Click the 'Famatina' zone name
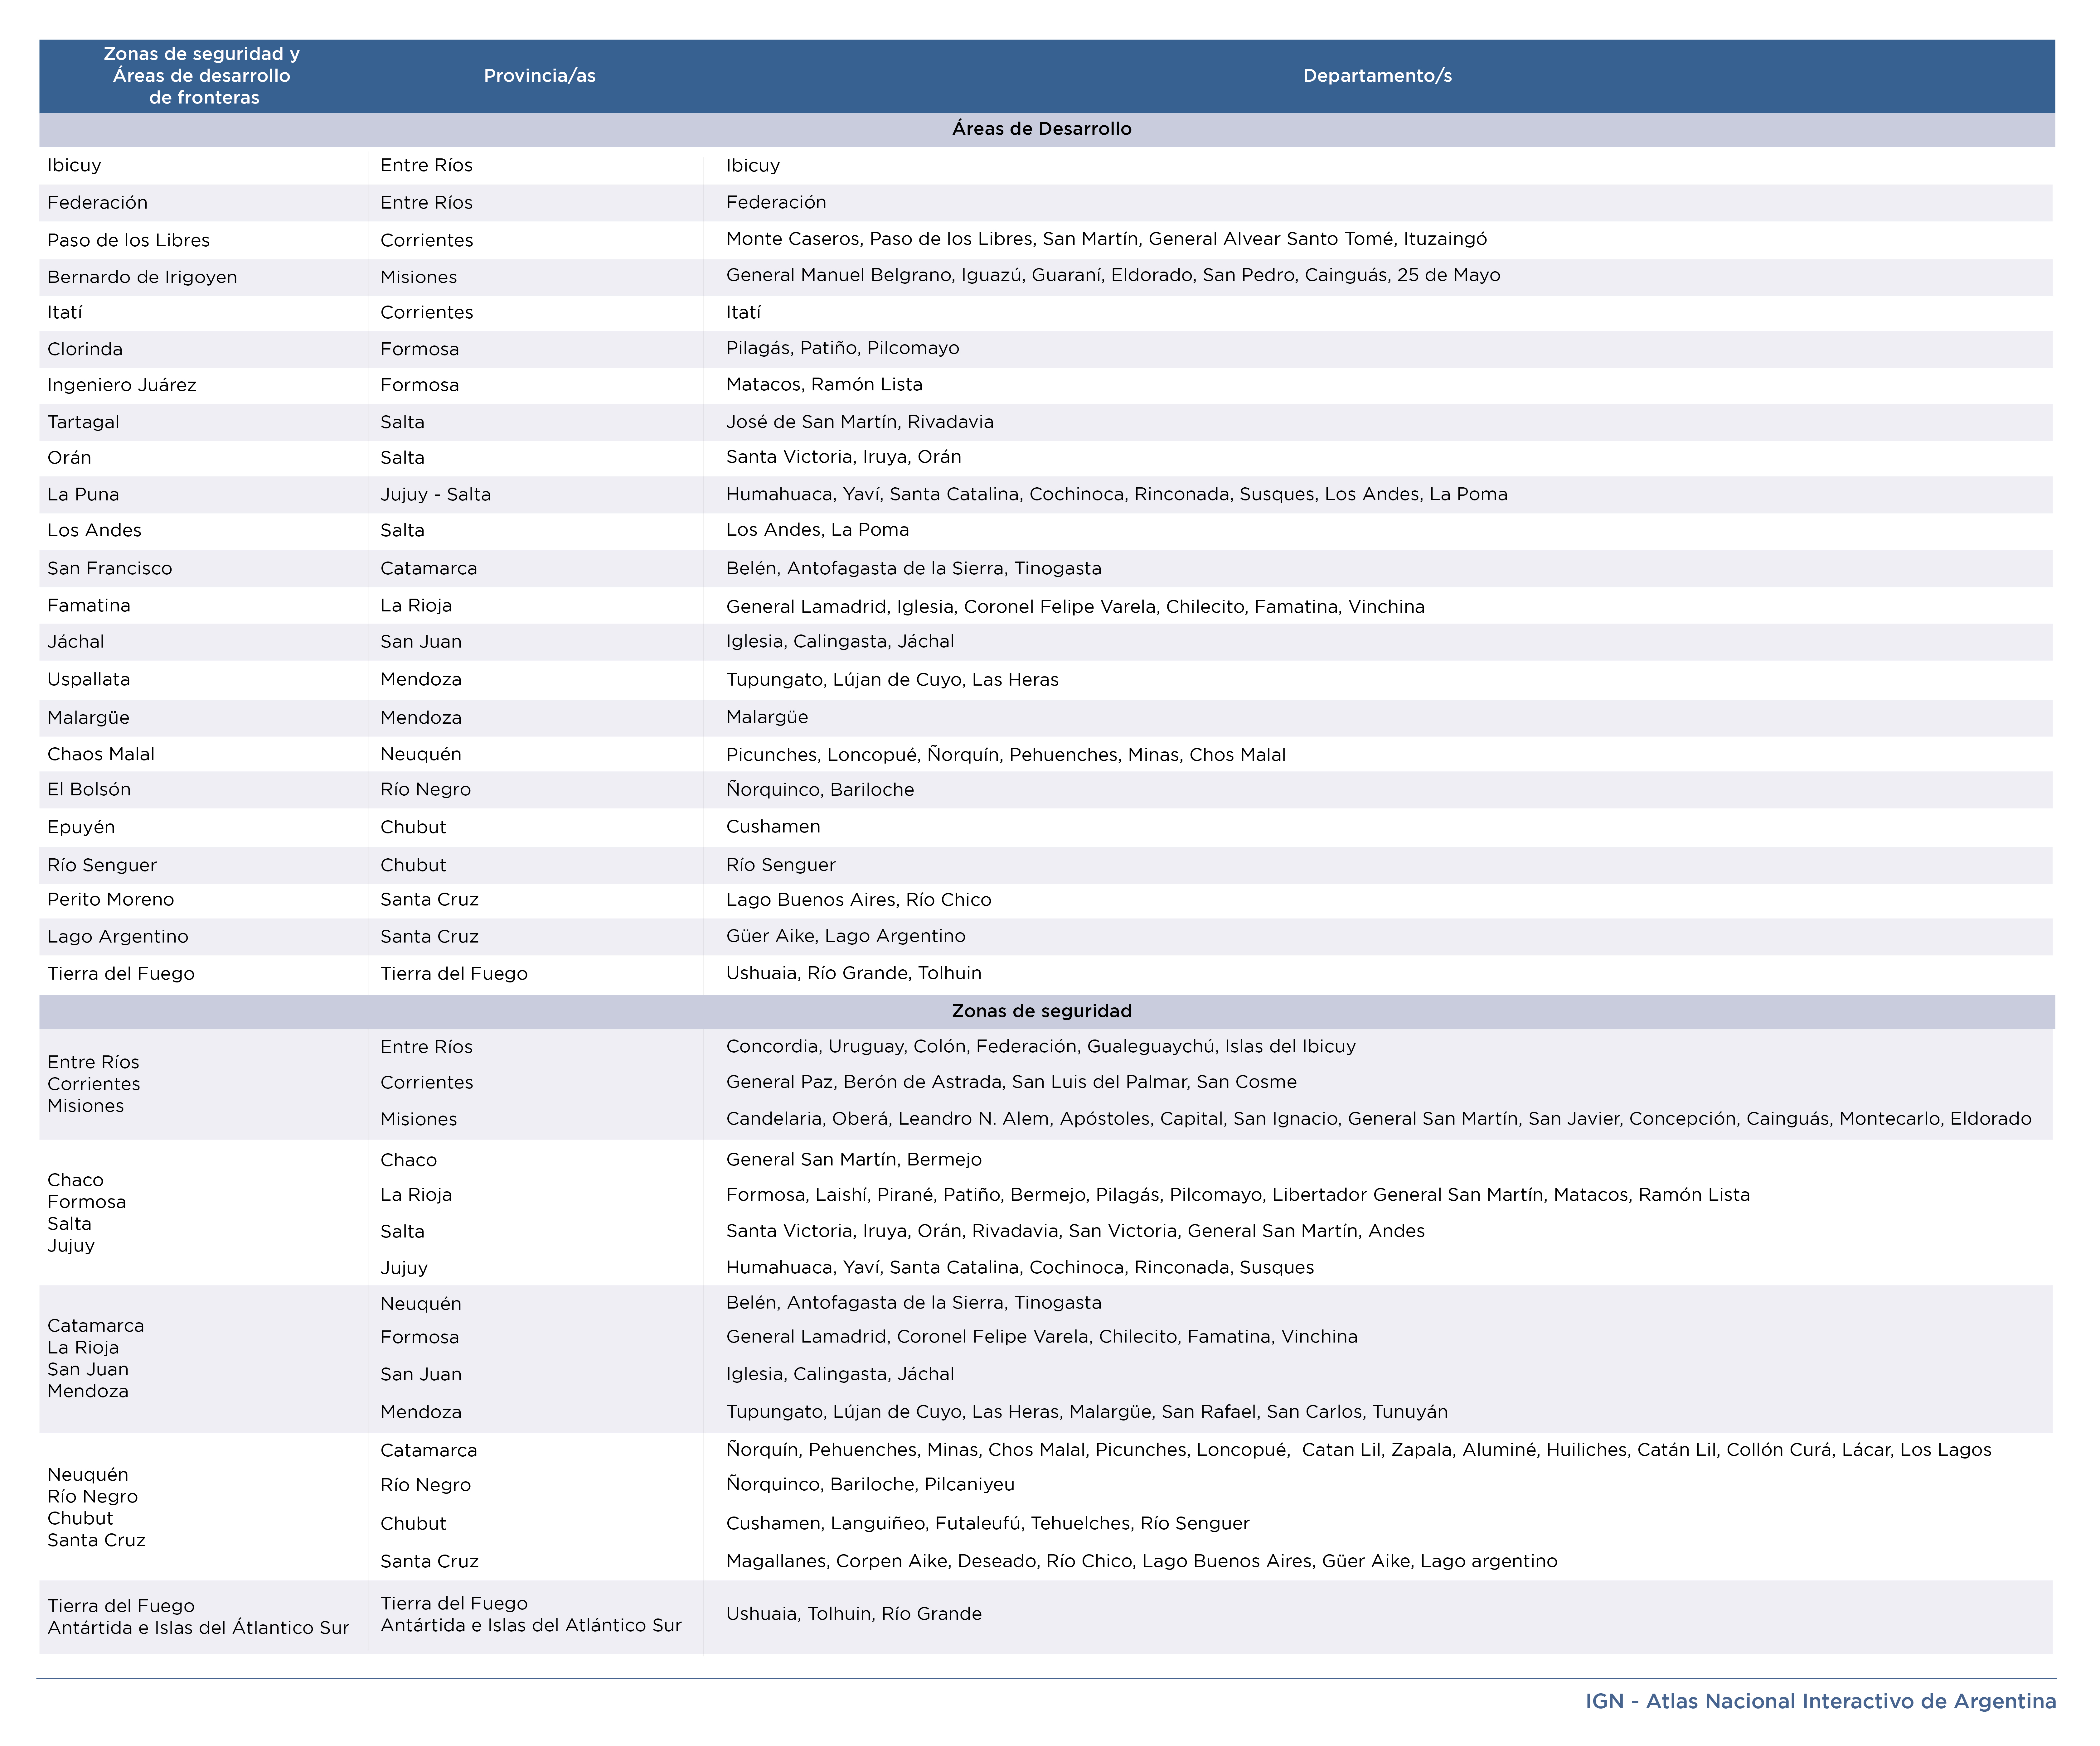The width and height of the screenshot is (2100, 1746). [89, 606]
